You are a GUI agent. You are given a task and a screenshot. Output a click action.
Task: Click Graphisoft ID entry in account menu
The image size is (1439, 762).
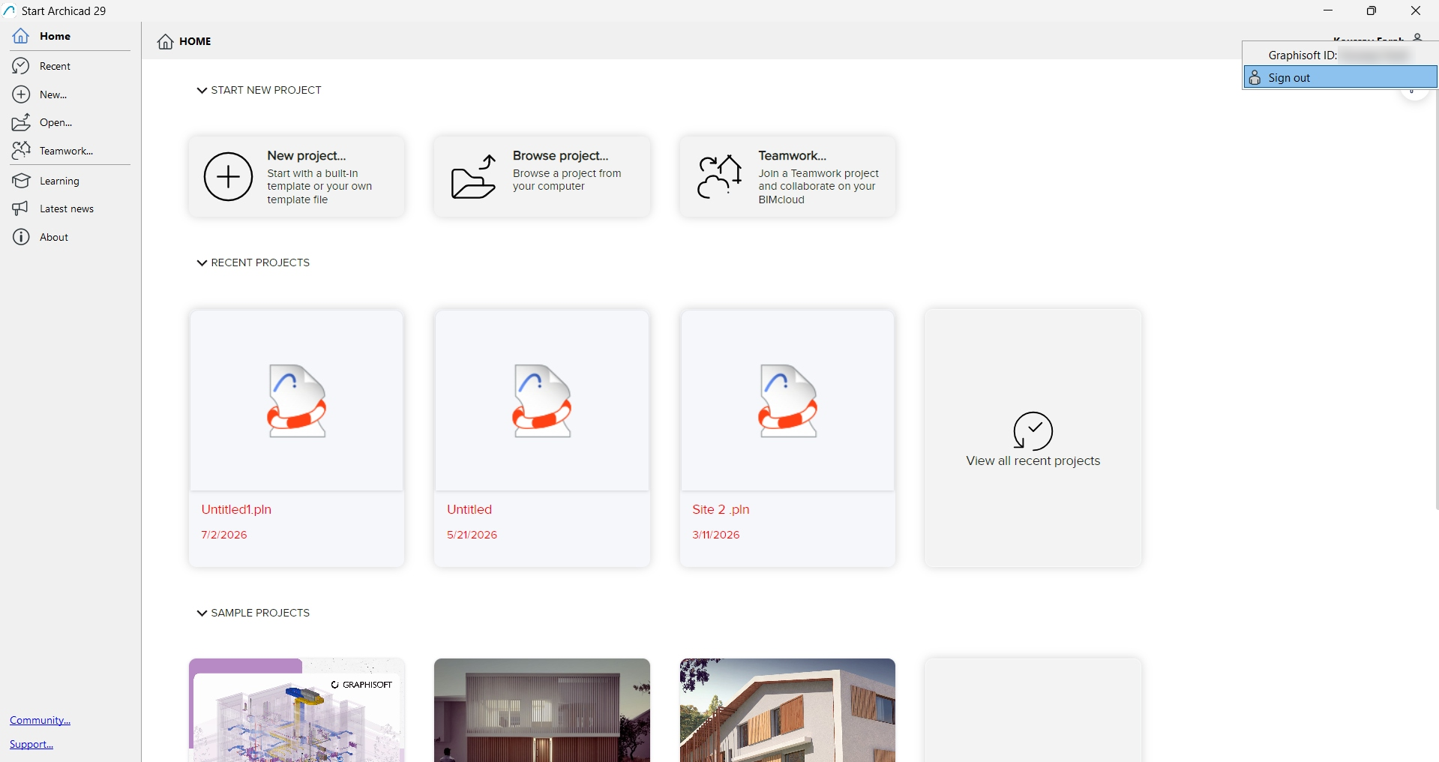point(1340,55)
